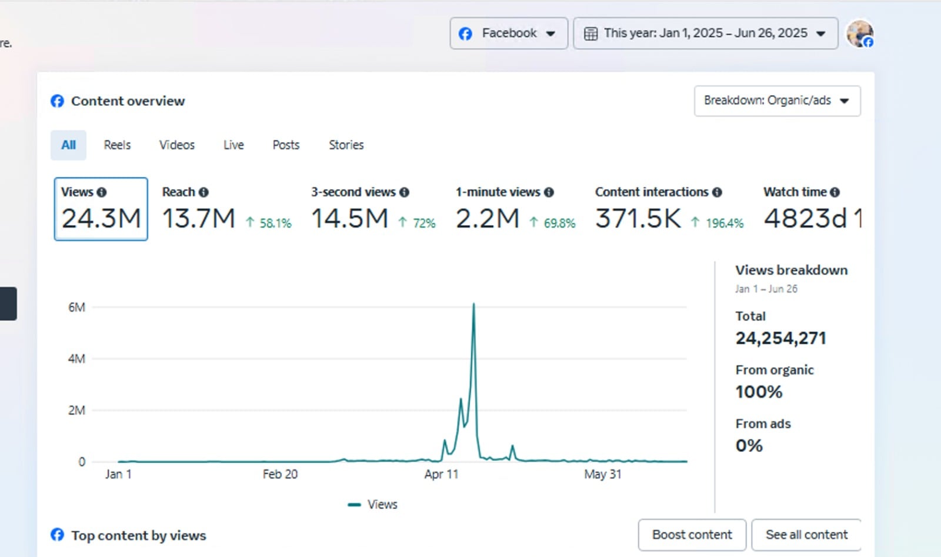Image resolution: width=941 pixels, height=557 pixels.
Task: Click info icon next to Watch time
Action: click(835, 192)
